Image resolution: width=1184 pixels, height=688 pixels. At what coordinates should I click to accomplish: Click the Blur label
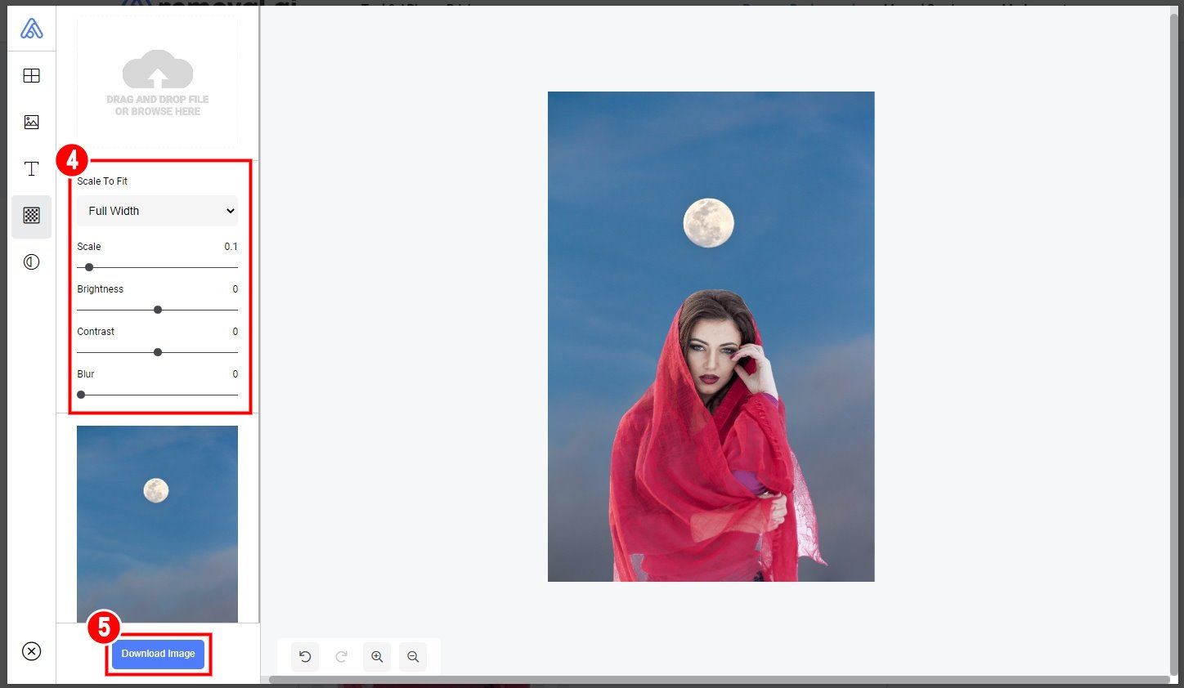click(x=86, y=374)
